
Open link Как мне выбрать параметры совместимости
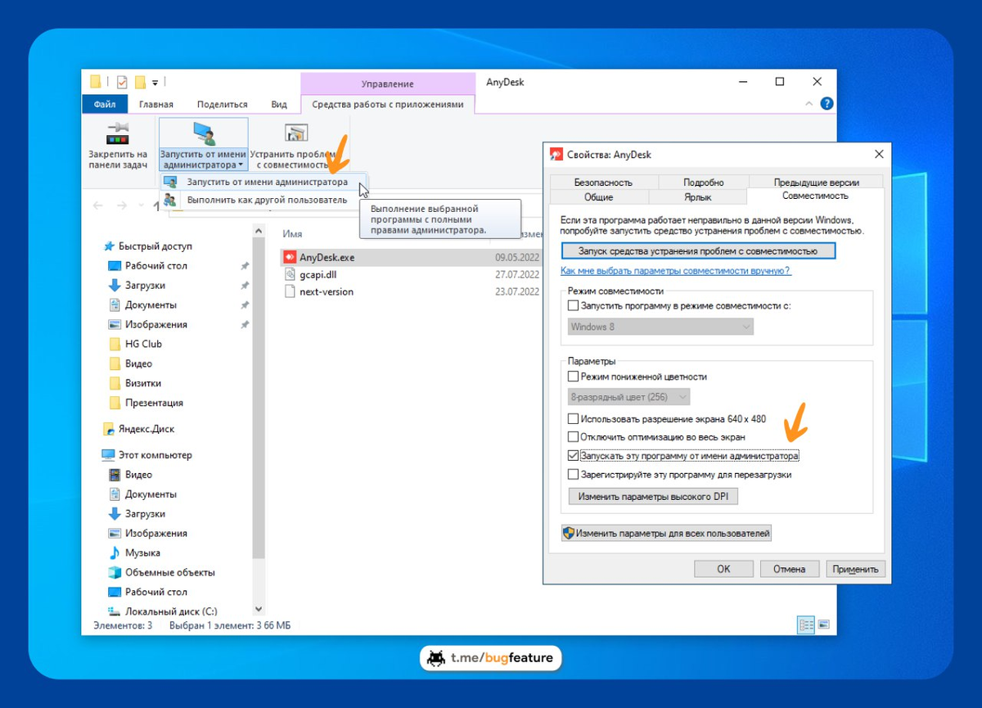pyautogui.click(x=676, y=270)
